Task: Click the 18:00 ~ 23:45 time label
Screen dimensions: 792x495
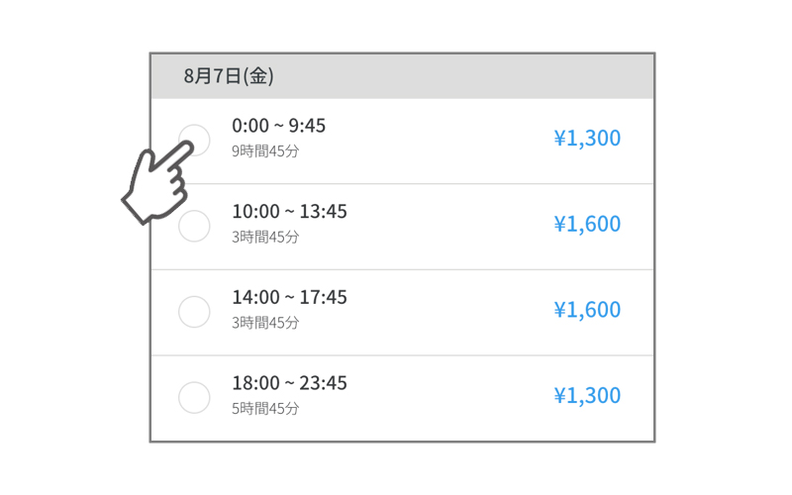Action: (x=289, y=383)
